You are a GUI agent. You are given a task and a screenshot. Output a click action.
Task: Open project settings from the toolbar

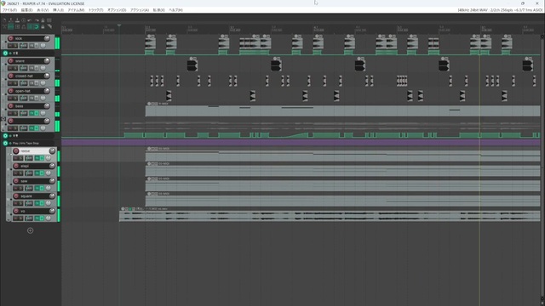tap(24, 20)
